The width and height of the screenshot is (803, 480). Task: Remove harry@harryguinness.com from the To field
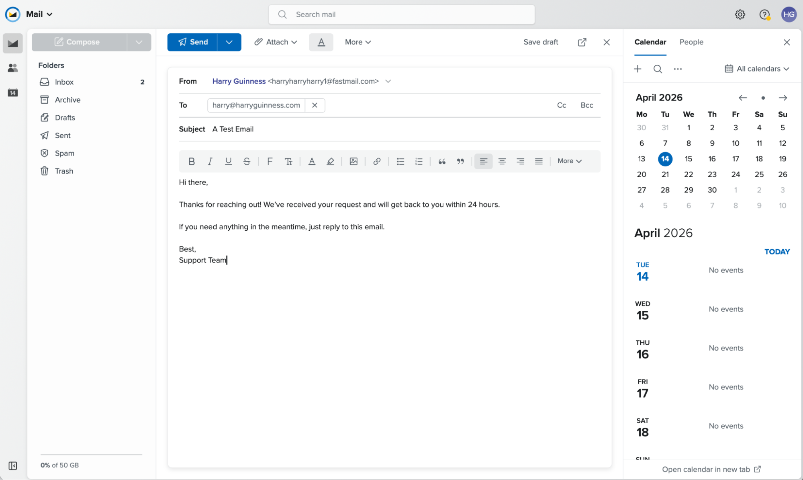[x=315, y=105]
